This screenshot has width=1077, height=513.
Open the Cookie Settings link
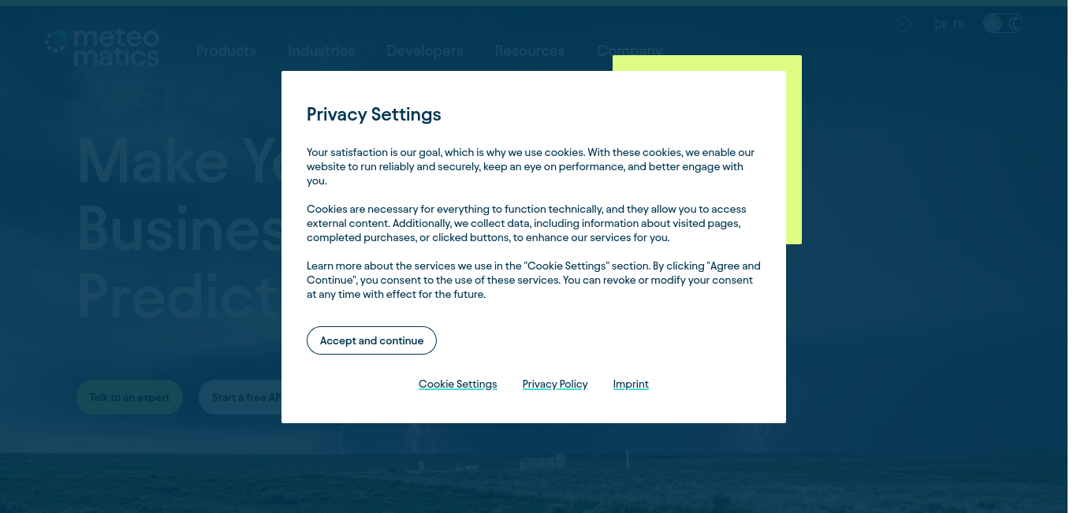pos(458,385)
